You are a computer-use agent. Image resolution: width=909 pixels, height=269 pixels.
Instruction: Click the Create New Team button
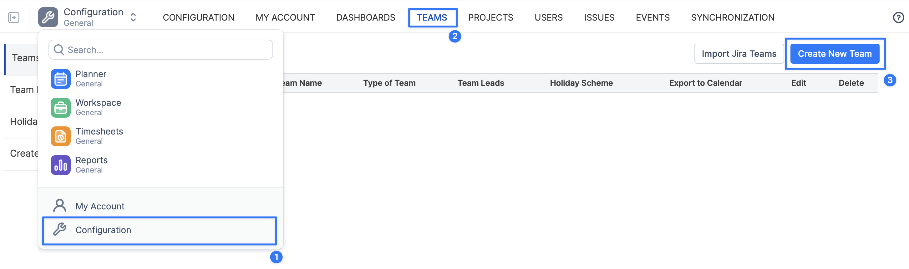[834, 54]
